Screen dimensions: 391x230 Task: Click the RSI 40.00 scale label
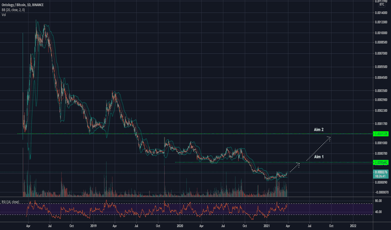coord(378,212)
